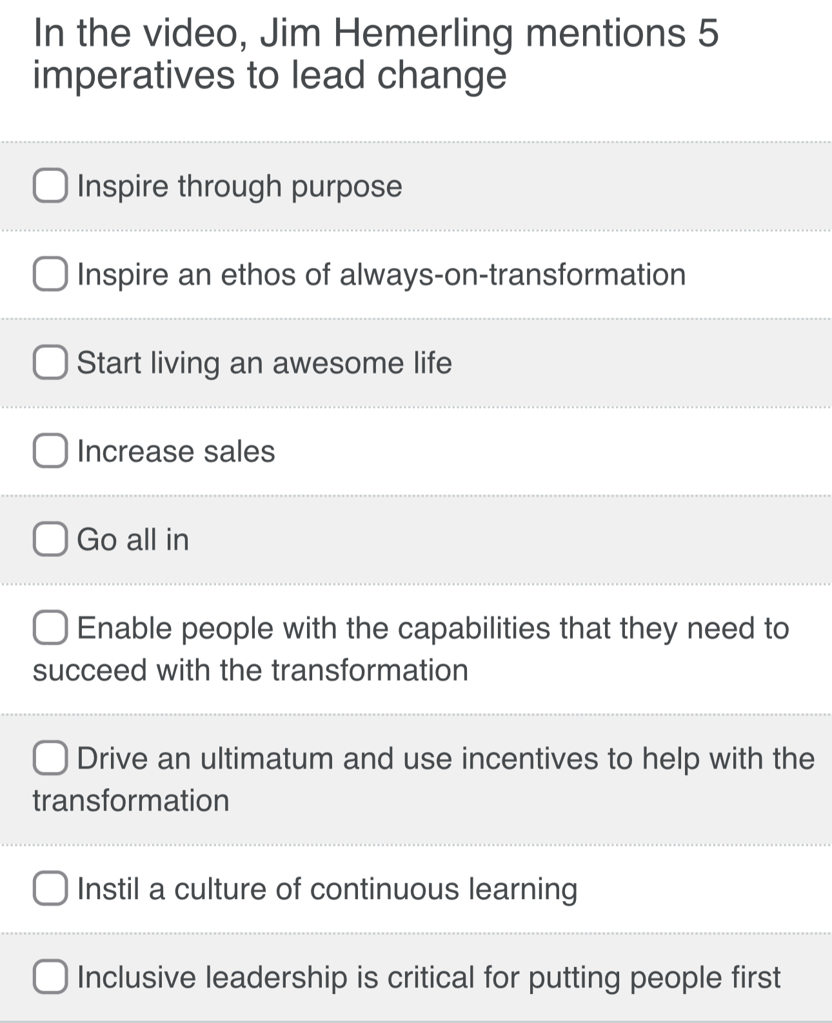The image size is (832, 1023).
Task: Check the 'Start living an awesome life' checkbox
Action: click(x=52, y=363)
